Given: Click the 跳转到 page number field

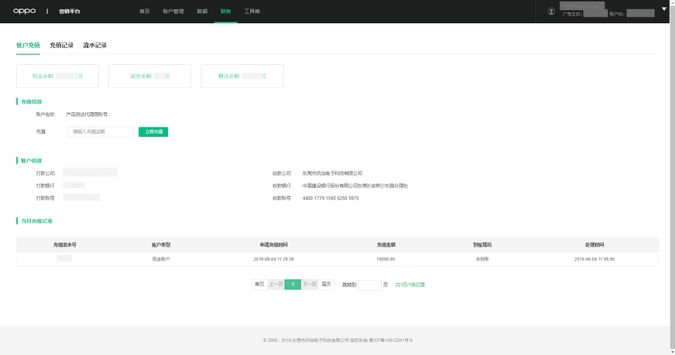Looking at the screenshot, I should [x=370, y=285].
